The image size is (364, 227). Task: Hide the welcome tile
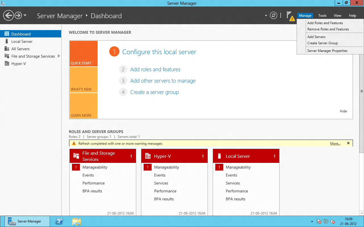coord(343,111)
